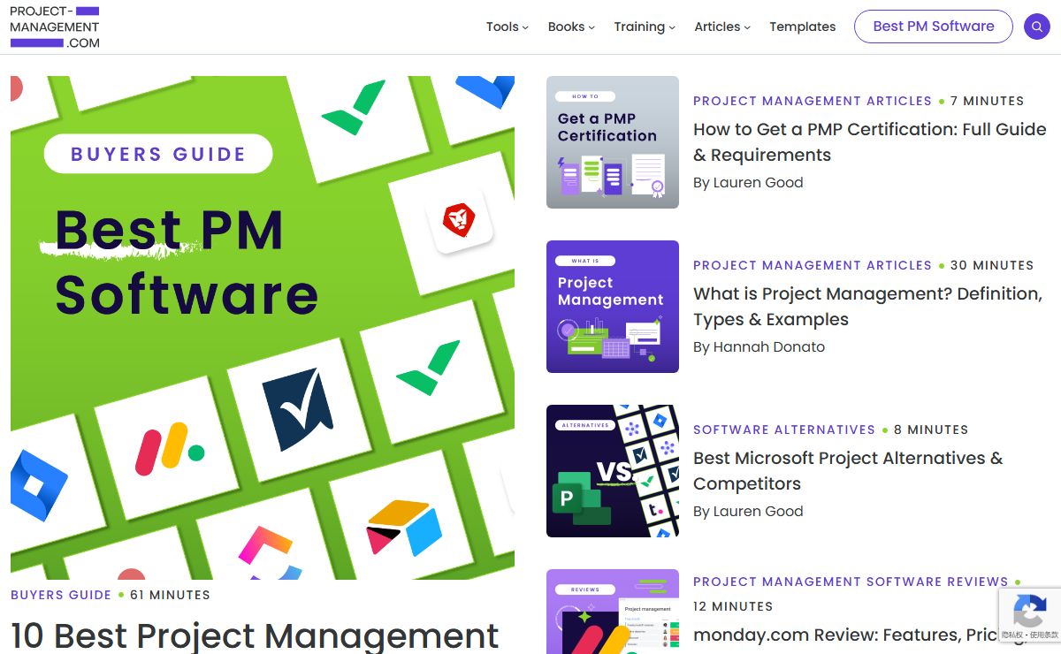Expand the Tools dropdown menu

coord(508,27)
